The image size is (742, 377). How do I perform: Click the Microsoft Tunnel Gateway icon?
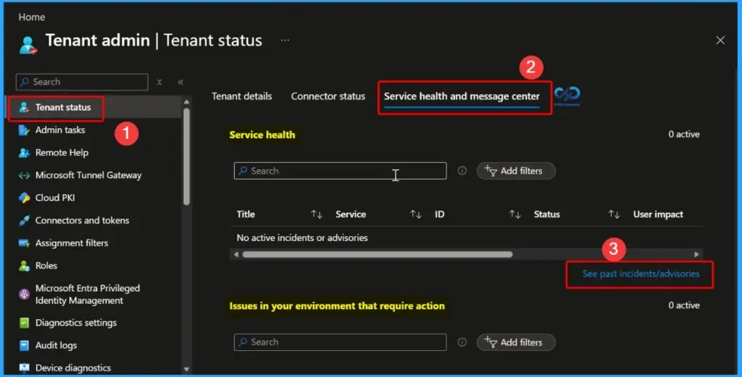pos(24,175)
